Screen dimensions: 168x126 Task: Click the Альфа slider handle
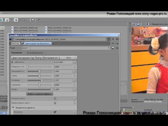click(51, 90)
